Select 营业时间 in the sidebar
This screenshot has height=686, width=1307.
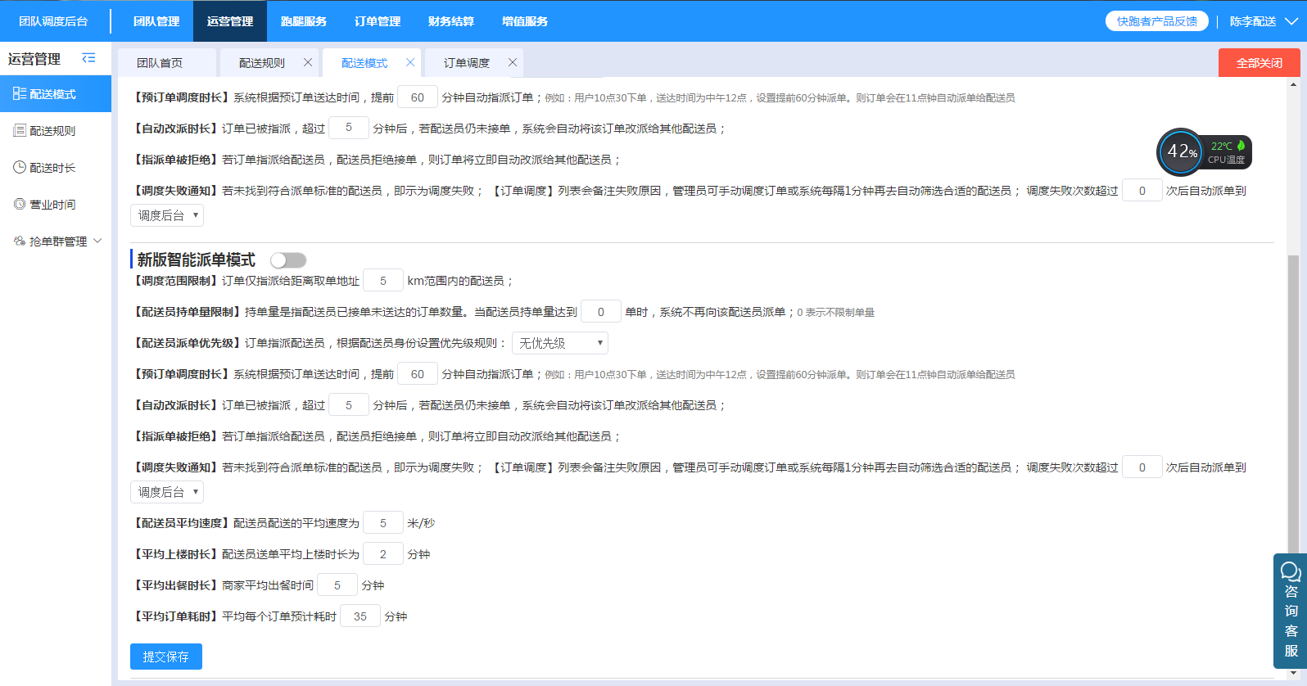pos(56,205)
